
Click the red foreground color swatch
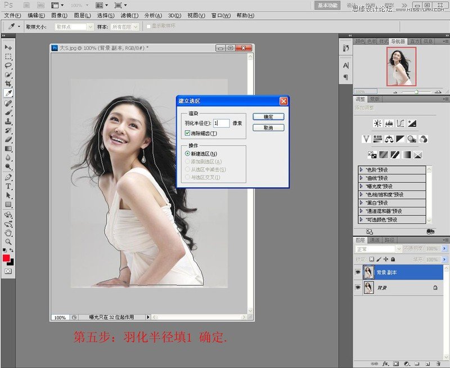[7, 258]
